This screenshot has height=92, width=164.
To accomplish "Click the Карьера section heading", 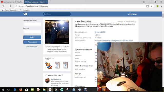I will tap(78, 74).
